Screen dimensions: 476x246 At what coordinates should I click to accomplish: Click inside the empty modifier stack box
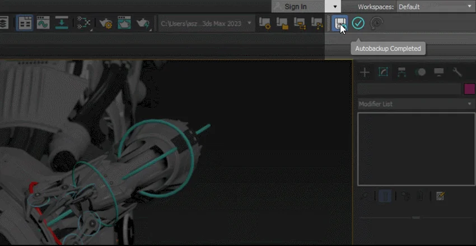point(416,149)
